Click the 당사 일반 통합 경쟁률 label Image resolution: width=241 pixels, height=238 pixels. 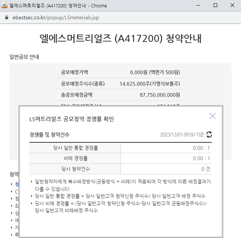point(76,148)
